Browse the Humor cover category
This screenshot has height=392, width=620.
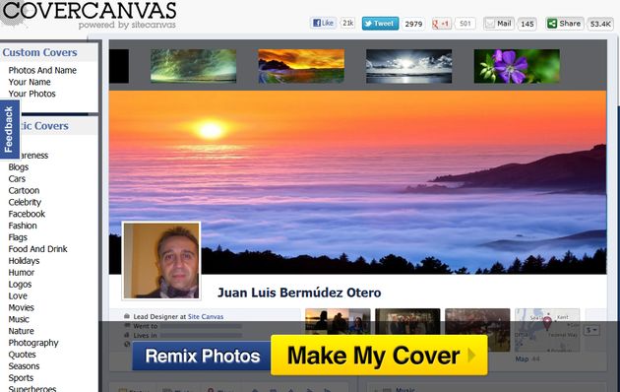pos(22,273)
